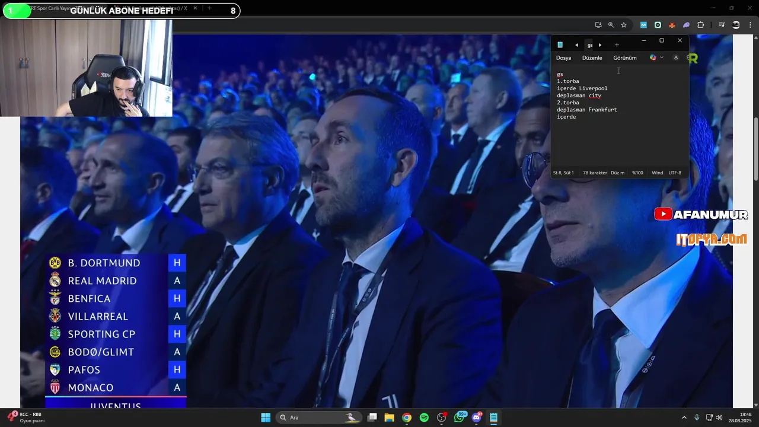Screen dimensions: 759x427
Task: Click the RCC - RBB score widget on taskbar
Action: pos(25,418)
